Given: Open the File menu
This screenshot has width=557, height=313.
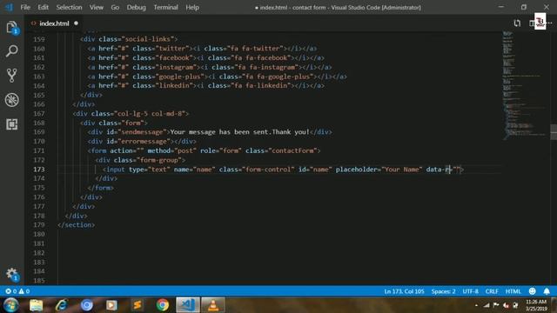Looking at the screenshot, I should (25, 7).
